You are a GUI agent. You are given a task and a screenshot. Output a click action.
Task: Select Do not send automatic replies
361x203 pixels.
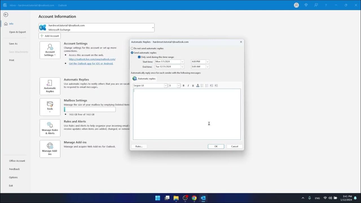[132, 48]
